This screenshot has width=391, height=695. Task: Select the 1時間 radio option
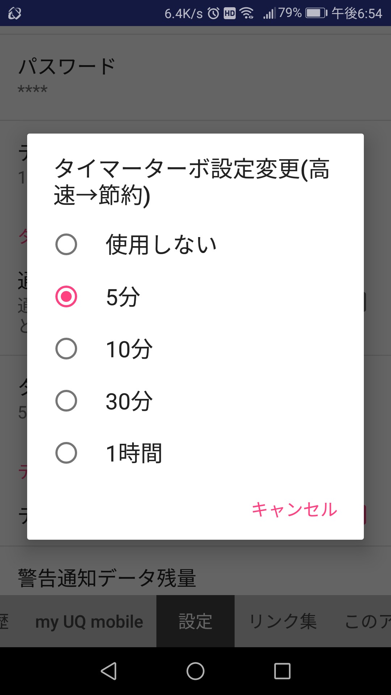[66, 453]
